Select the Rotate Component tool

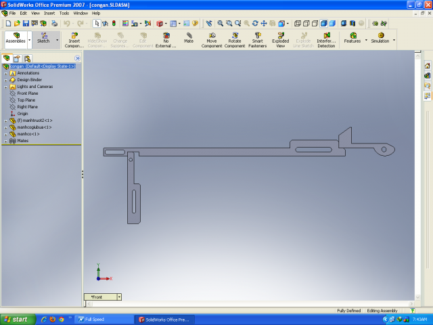coord(235,40)
